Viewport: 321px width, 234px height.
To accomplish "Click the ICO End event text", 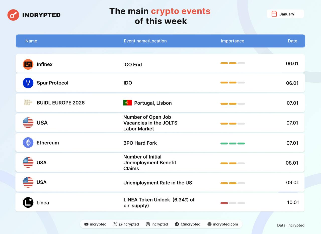I will 133,65.
